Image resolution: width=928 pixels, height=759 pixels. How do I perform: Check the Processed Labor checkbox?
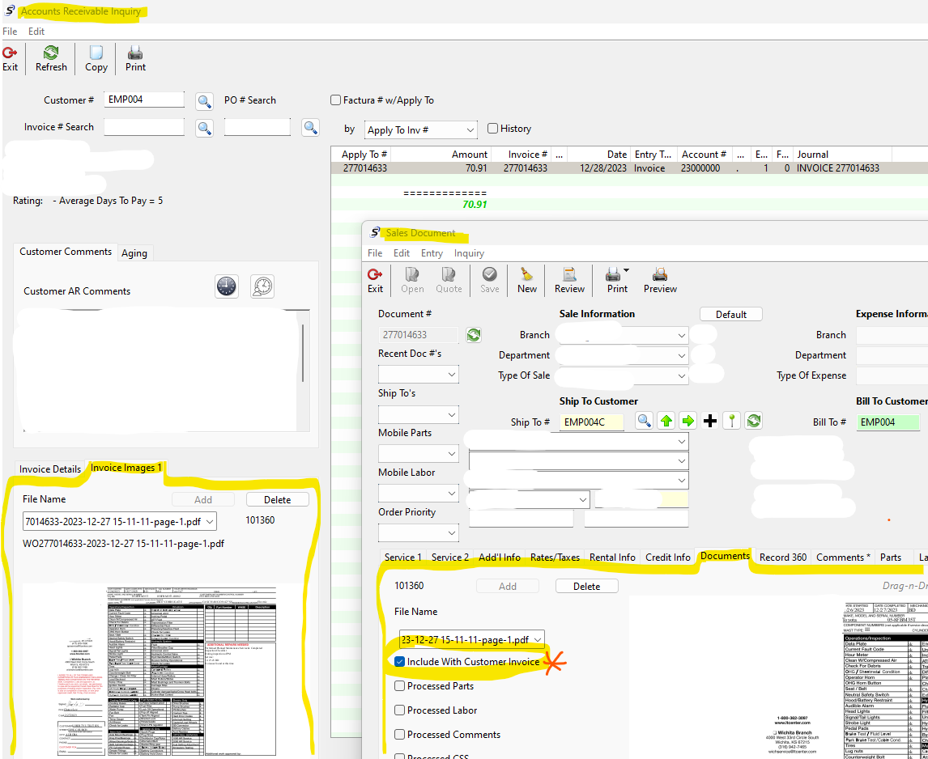[x=399, y=710]
